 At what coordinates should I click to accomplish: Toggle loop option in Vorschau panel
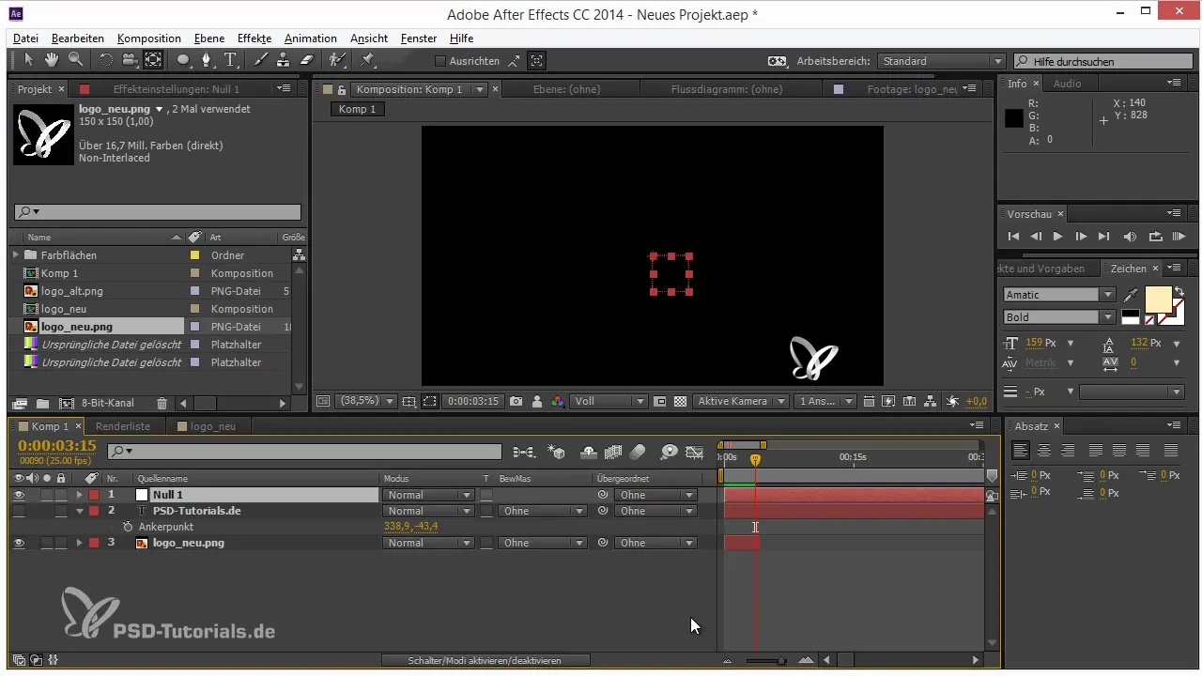pos(1156,237)
